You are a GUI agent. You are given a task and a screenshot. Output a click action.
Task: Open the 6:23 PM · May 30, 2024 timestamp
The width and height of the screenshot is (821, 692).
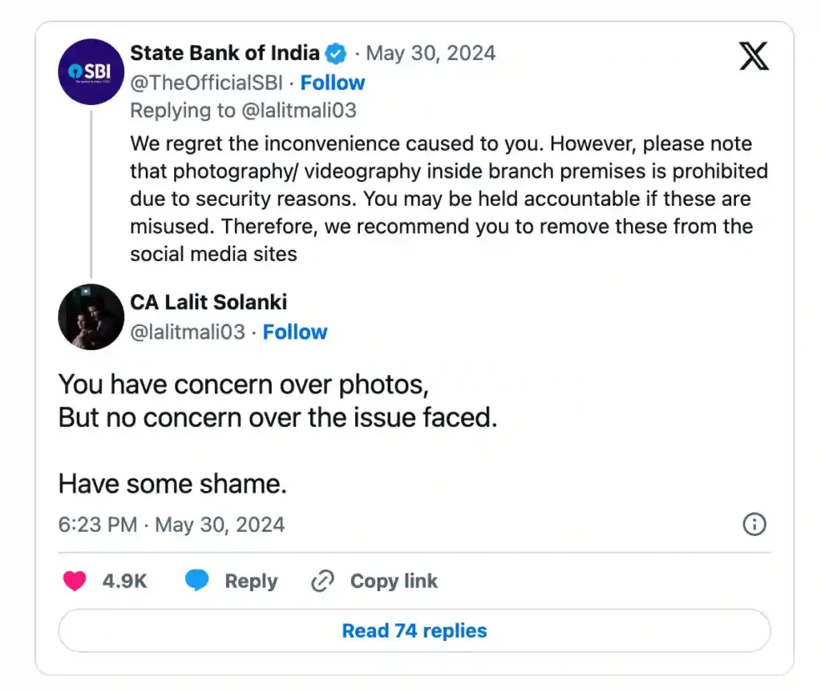172,525
